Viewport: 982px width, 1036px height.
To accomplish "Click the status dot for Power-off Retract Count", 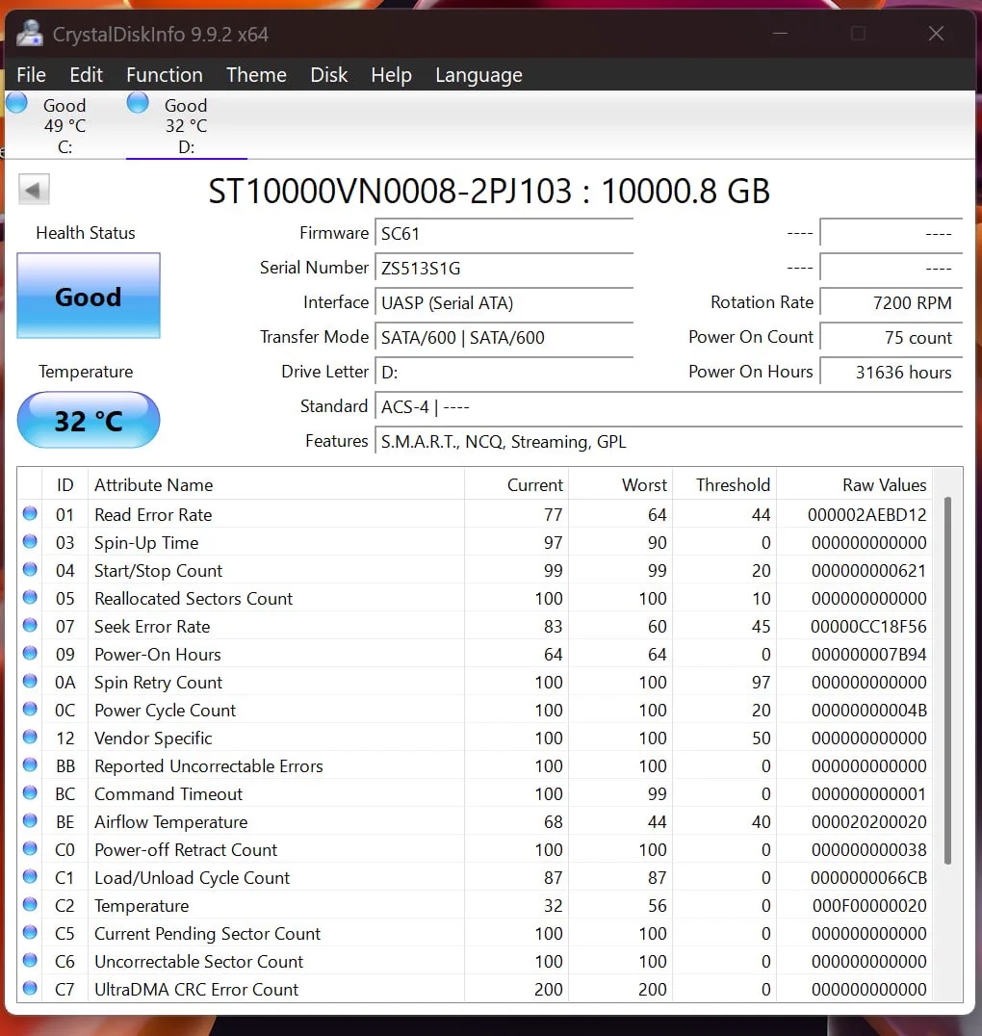I will [x=30, y=848].
